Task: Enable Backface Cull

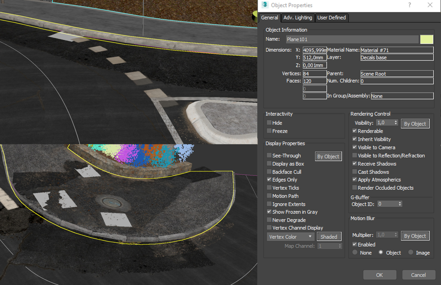Action: pyautogui.click(x=269, y=172)
